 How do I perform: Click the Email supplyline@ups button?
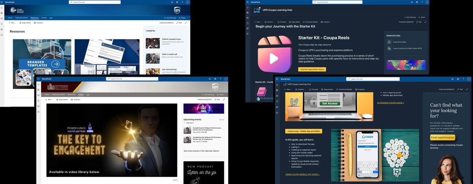pyautogui.click(x=442, y=138)
